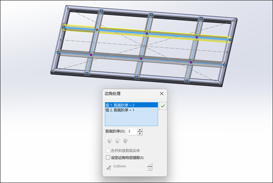The height and width of the screenshot is (183, 273).
Task: Toggle the 合并斜接剪裁实体 checkbox
Action: [x=108, y=150]
